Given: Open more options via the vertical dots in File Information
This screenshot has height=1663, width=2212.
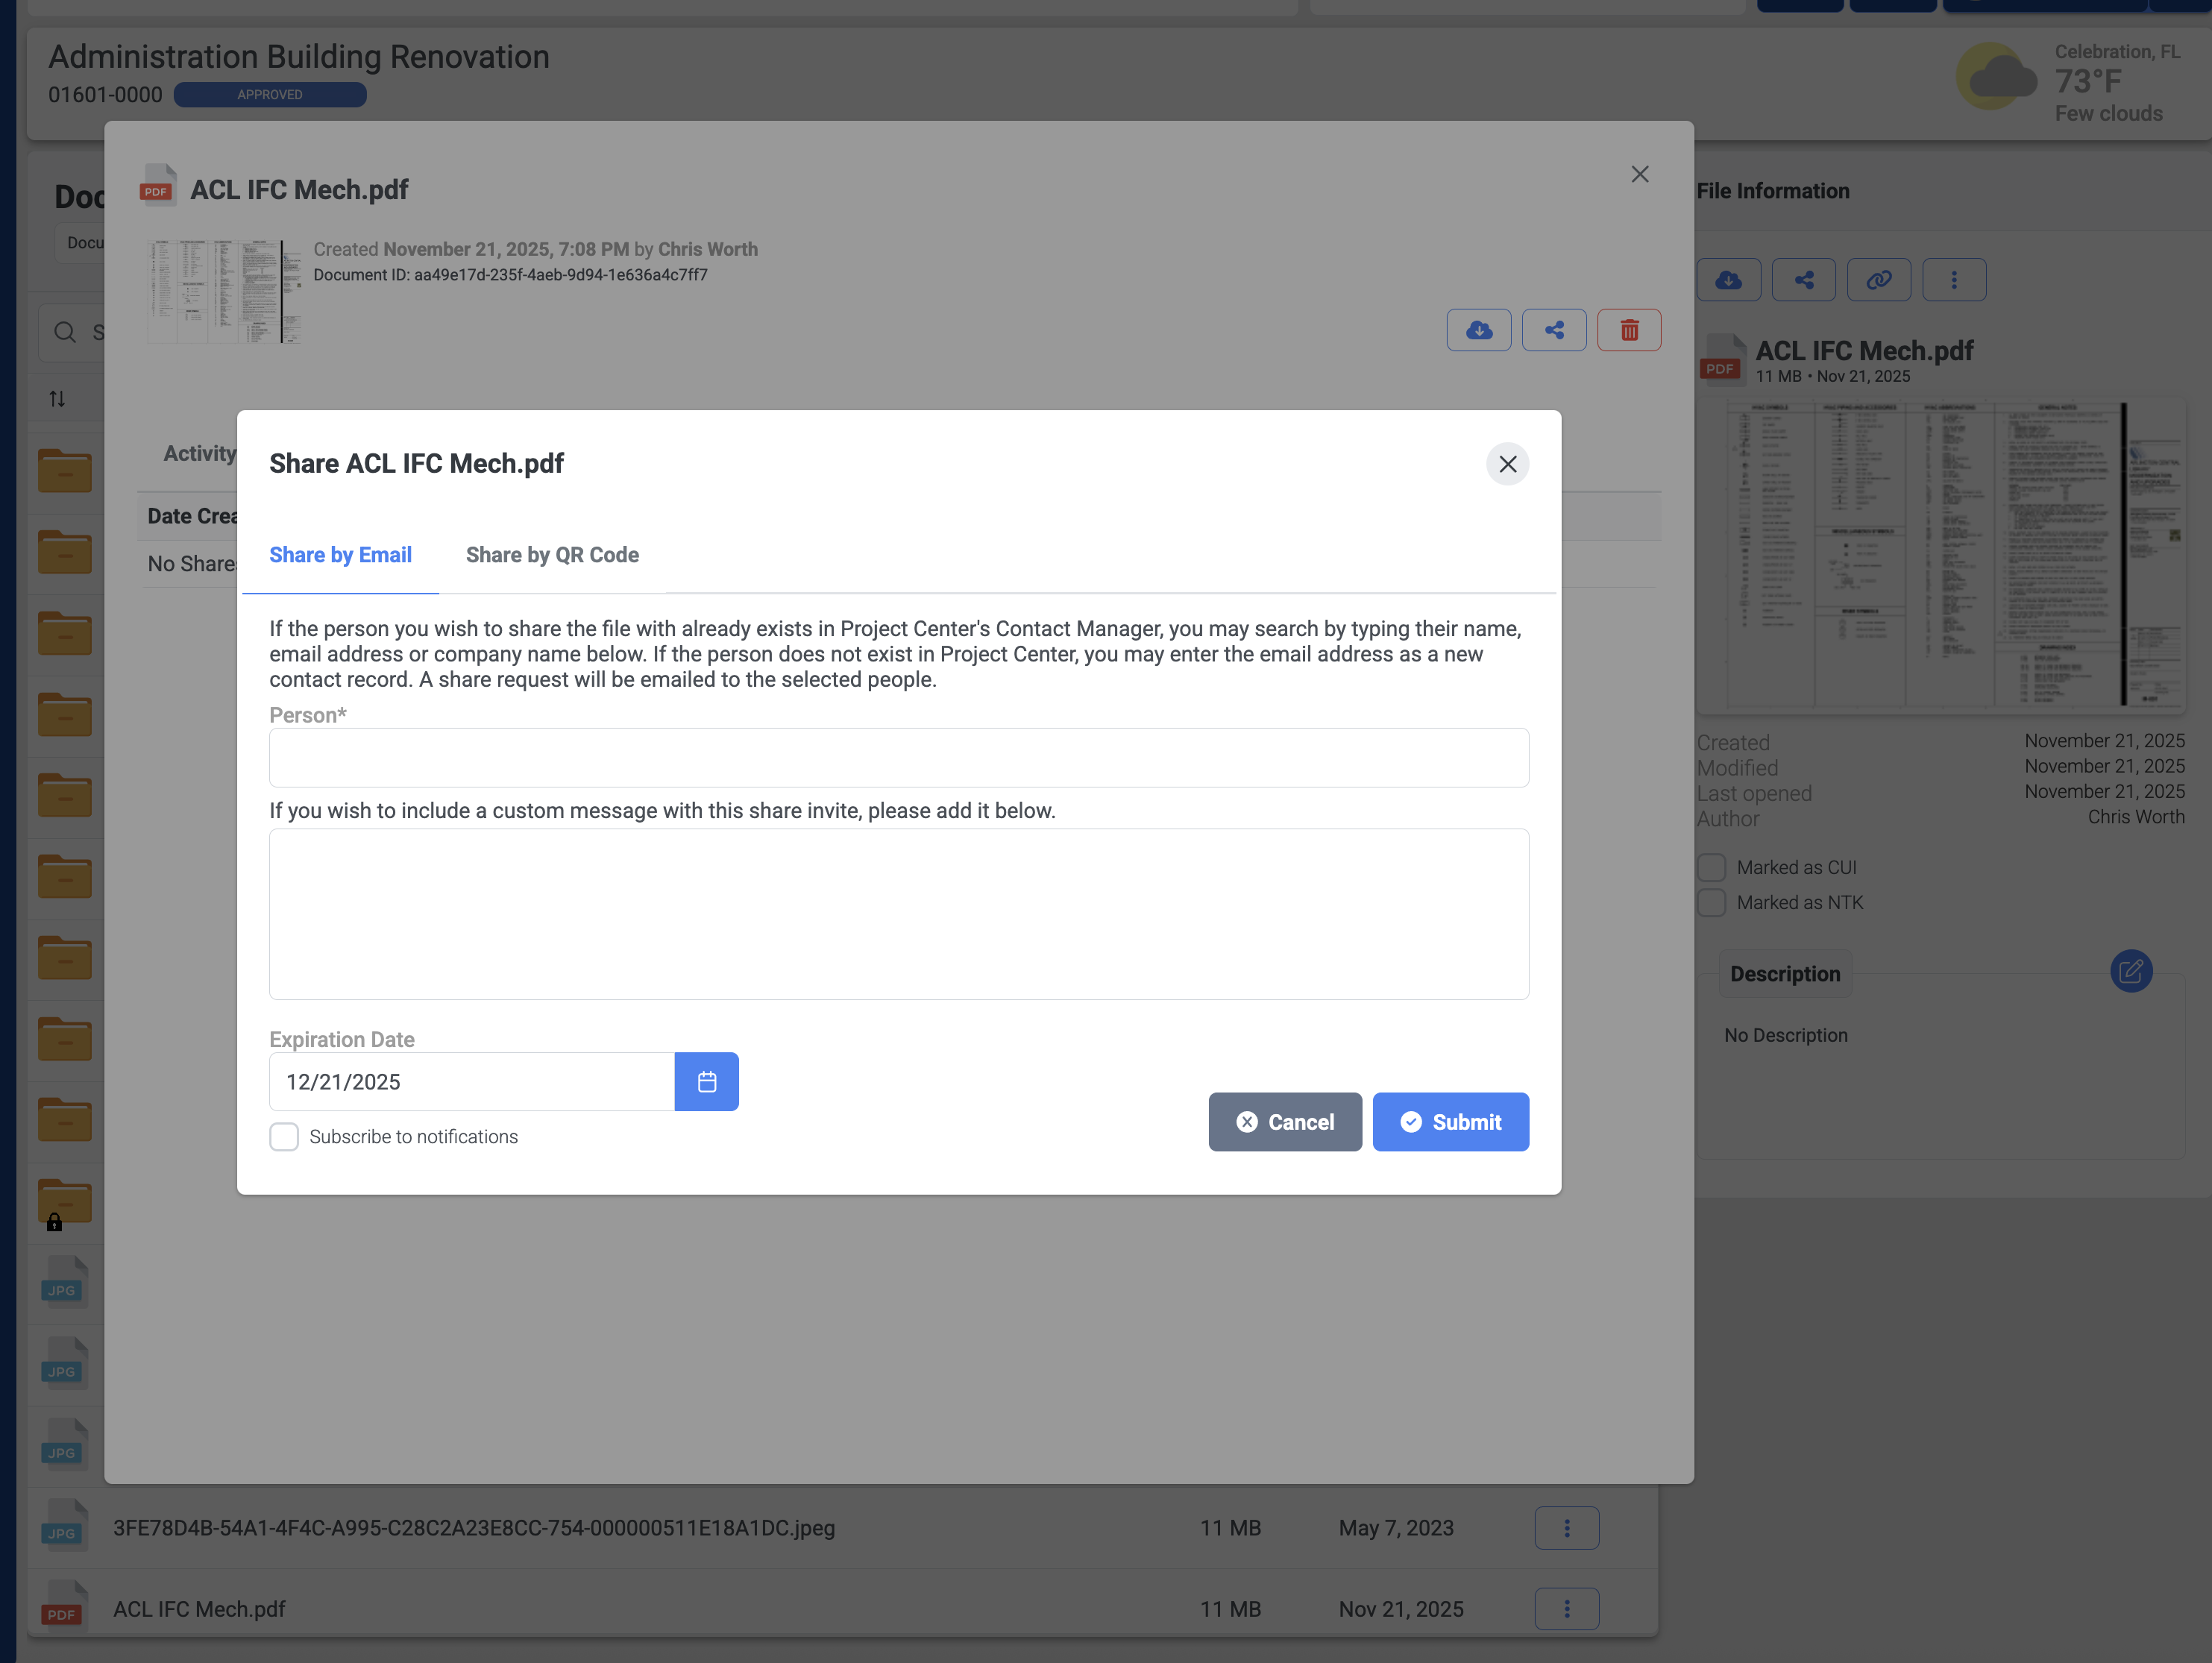Looking at the screenshot, I should pos(1954,280).
